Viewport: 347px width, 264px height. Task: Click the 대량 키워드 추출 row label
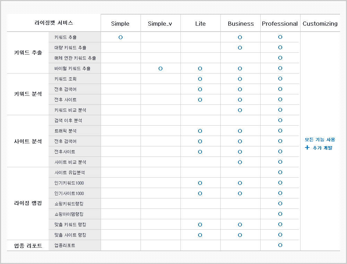coord(70,48)
